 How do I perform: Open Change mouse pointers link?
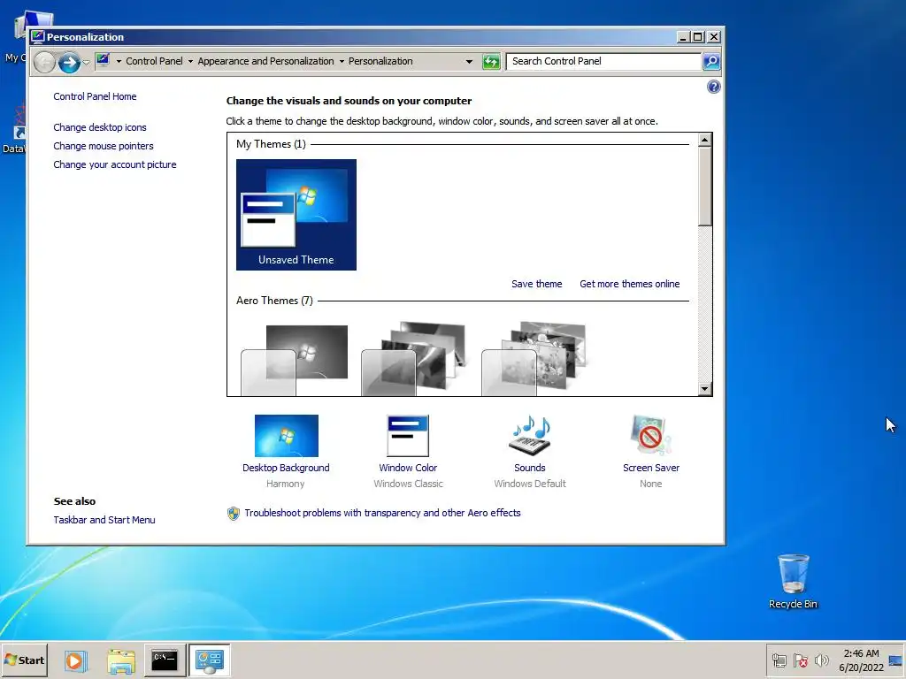coord(104,146)
